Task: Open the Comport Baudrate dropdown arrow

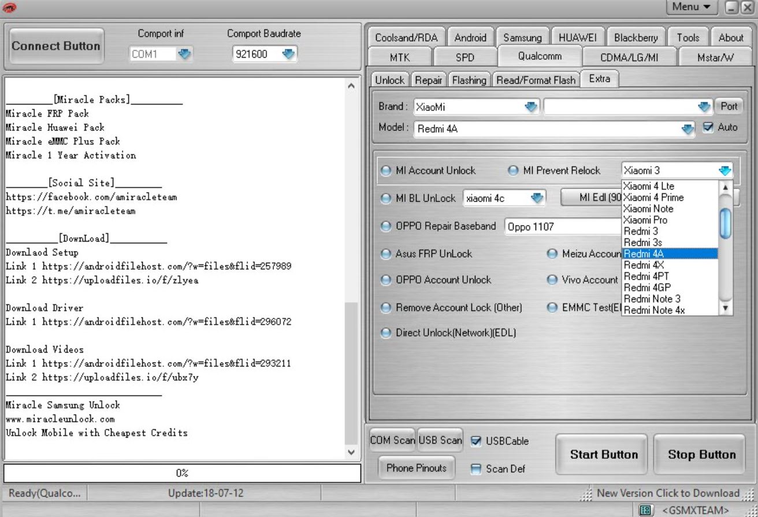Action: [x=288, y=54]
